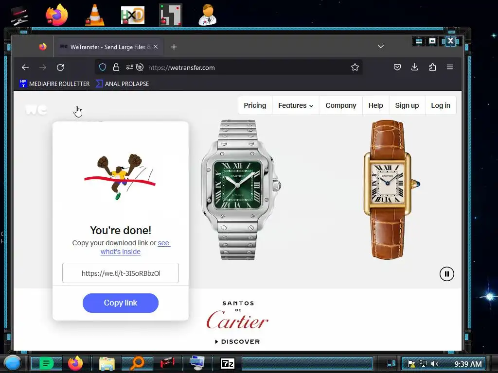Reload the WeTransfer page
This screenshot has height=373, width=498.
click(x=60, y=67)
